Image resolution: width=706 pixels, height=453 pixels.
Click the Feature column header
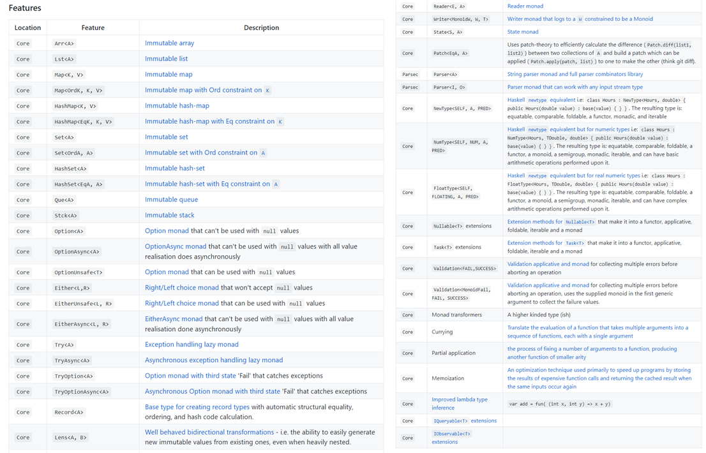point(93,27)
